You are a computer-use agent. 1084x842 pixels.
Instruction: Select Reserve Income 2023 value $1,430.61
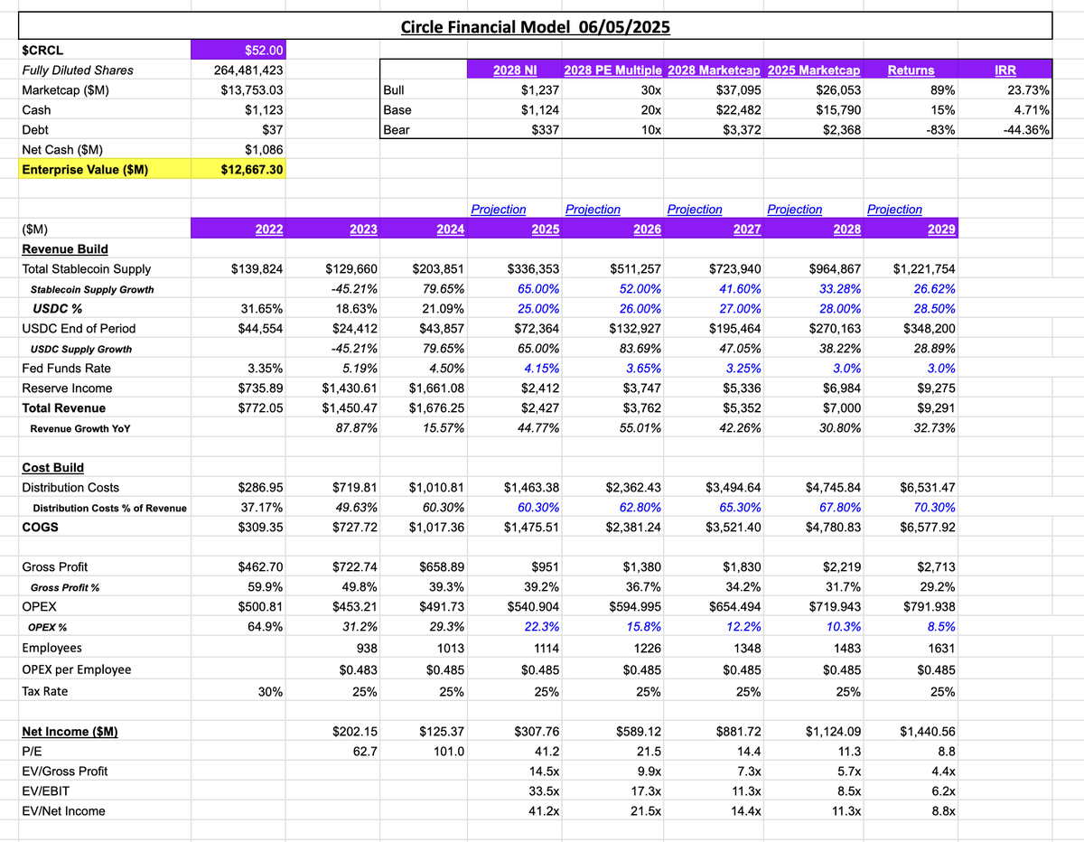coord(350,388)
